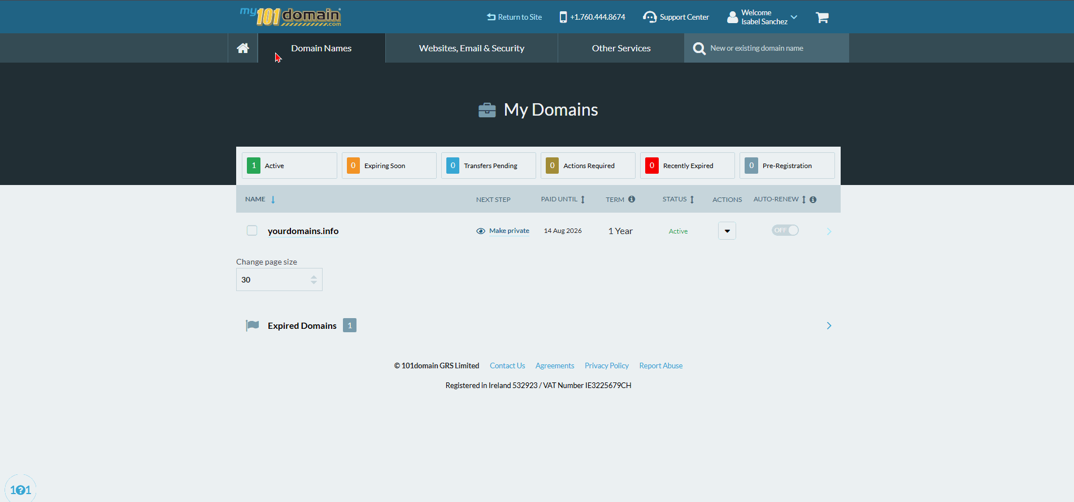The image size is (1074, 502).
Task: Click the Return to Site link
Action: (x=514, y=17)
